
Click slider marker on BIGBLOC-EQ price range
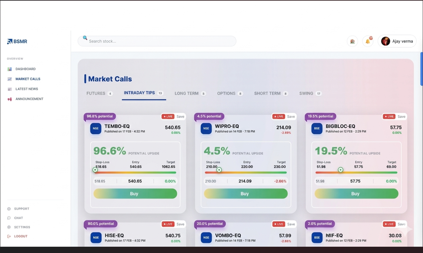pos(340,170)
